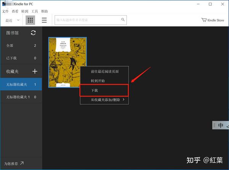
Task: Expand 从收藏夹添加/删除 submenu
Action: pyautogui.click(x=105, y=100)
